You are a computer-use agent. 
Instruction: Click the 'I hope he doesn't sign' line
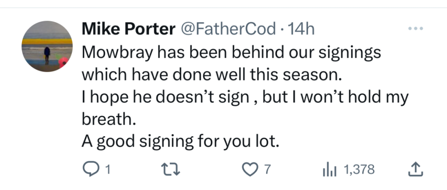(x=245, y=97)
